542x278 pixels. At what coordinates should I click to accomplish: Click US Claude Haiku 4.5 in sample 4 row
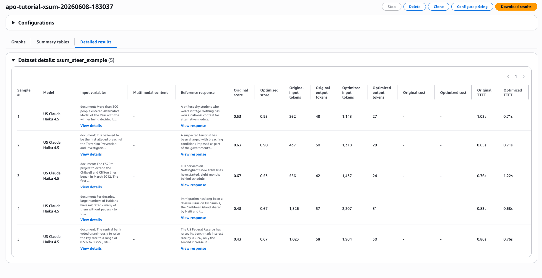52,209
